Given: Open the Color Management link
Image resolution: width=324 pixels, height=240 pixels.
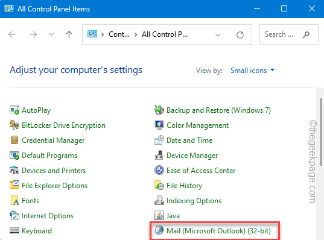Looking at the screenshot, I should click(x=197, y=125).
